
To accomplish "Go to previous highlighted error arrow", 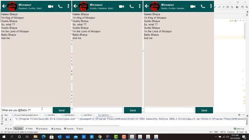I will (x=240, y=21).
